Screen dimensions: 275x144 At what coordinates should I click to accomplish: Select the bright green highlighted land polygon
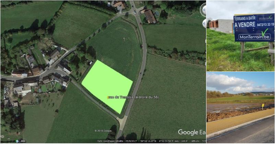click(x=107, y=87)
